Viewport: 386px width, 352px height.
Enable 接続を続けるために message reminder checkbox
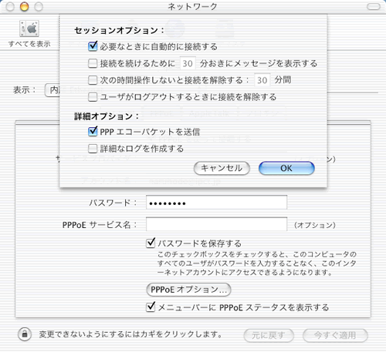coord(93,63)
